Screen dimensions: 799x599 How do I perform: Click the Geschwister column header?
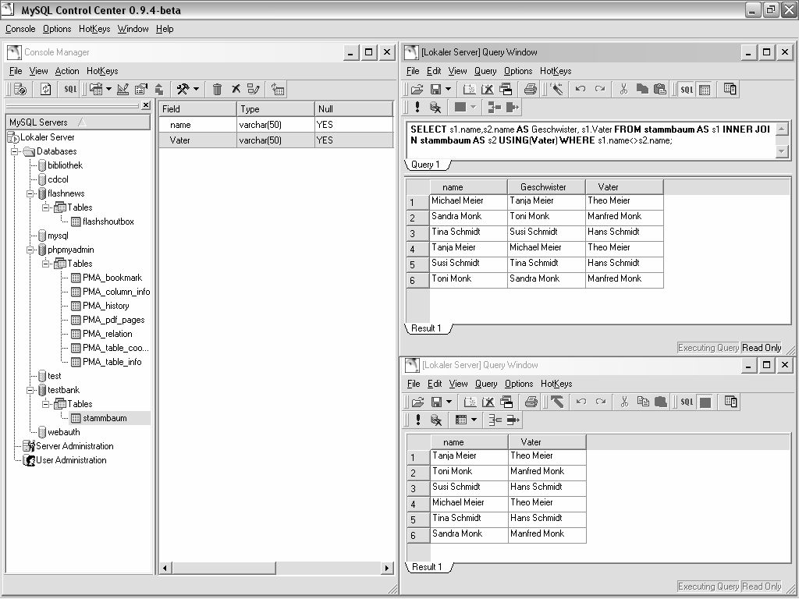(543, 187)
